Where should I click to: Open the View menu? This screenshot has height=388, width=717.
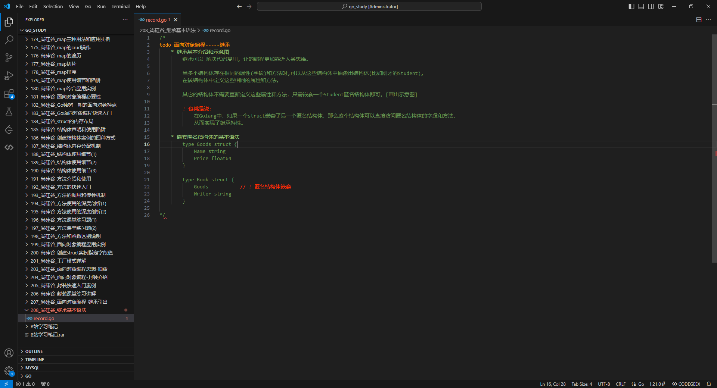[x=74, y=6]
